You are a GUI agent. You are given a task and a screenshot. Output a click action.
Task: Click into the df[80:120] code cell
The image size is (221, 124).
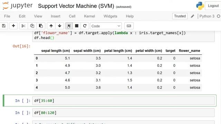(x=124, y=113)
